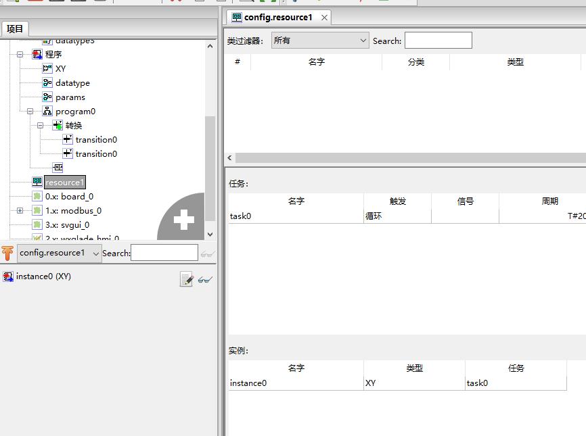Image resolution: width=586 pixels, height=436 pixels.
Task: Expand the 1.x: modbus_0 tree node
Action: [x=20, y=210]
